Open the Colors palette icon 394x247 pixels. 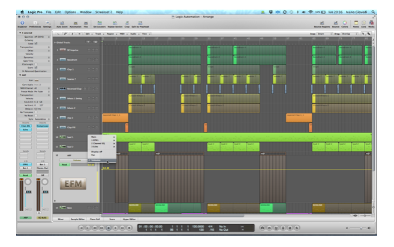345,23
